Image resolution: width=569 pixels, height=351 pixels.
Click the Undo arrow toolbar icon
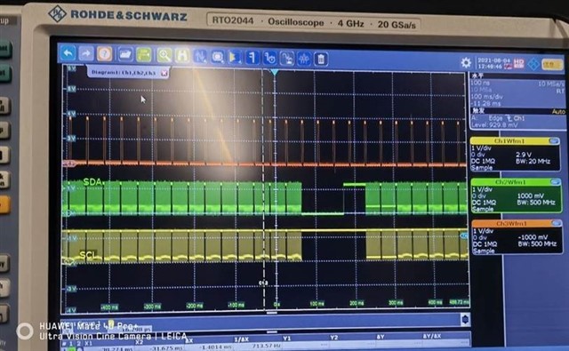point(68,53)
